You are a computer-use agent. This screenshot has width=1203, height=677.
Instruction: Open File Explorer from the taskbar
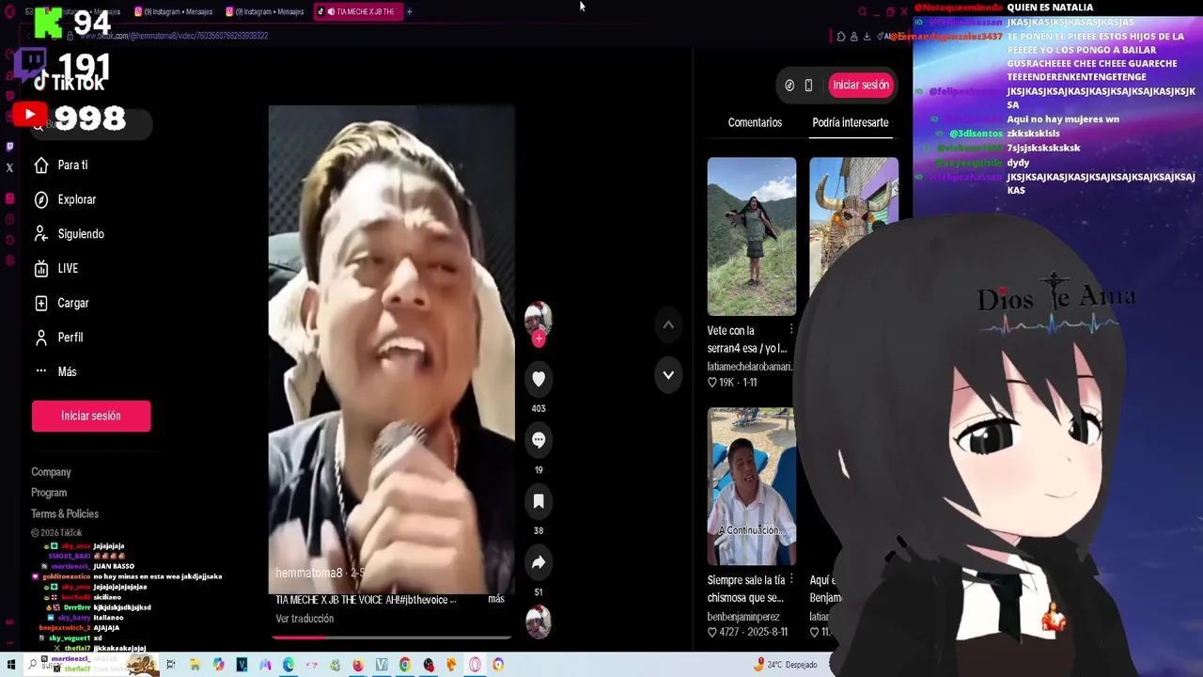pyautogui.click(x=195, y=665)
